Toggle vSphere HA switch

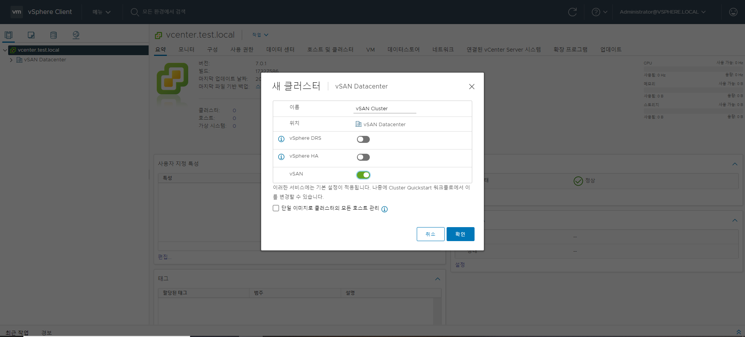(363, 157)
